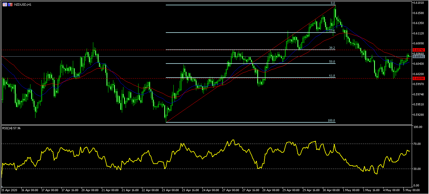Screen dimensions: 429x194
Task: Click the 0.60430 price axis value
Action: pos(419,64)
